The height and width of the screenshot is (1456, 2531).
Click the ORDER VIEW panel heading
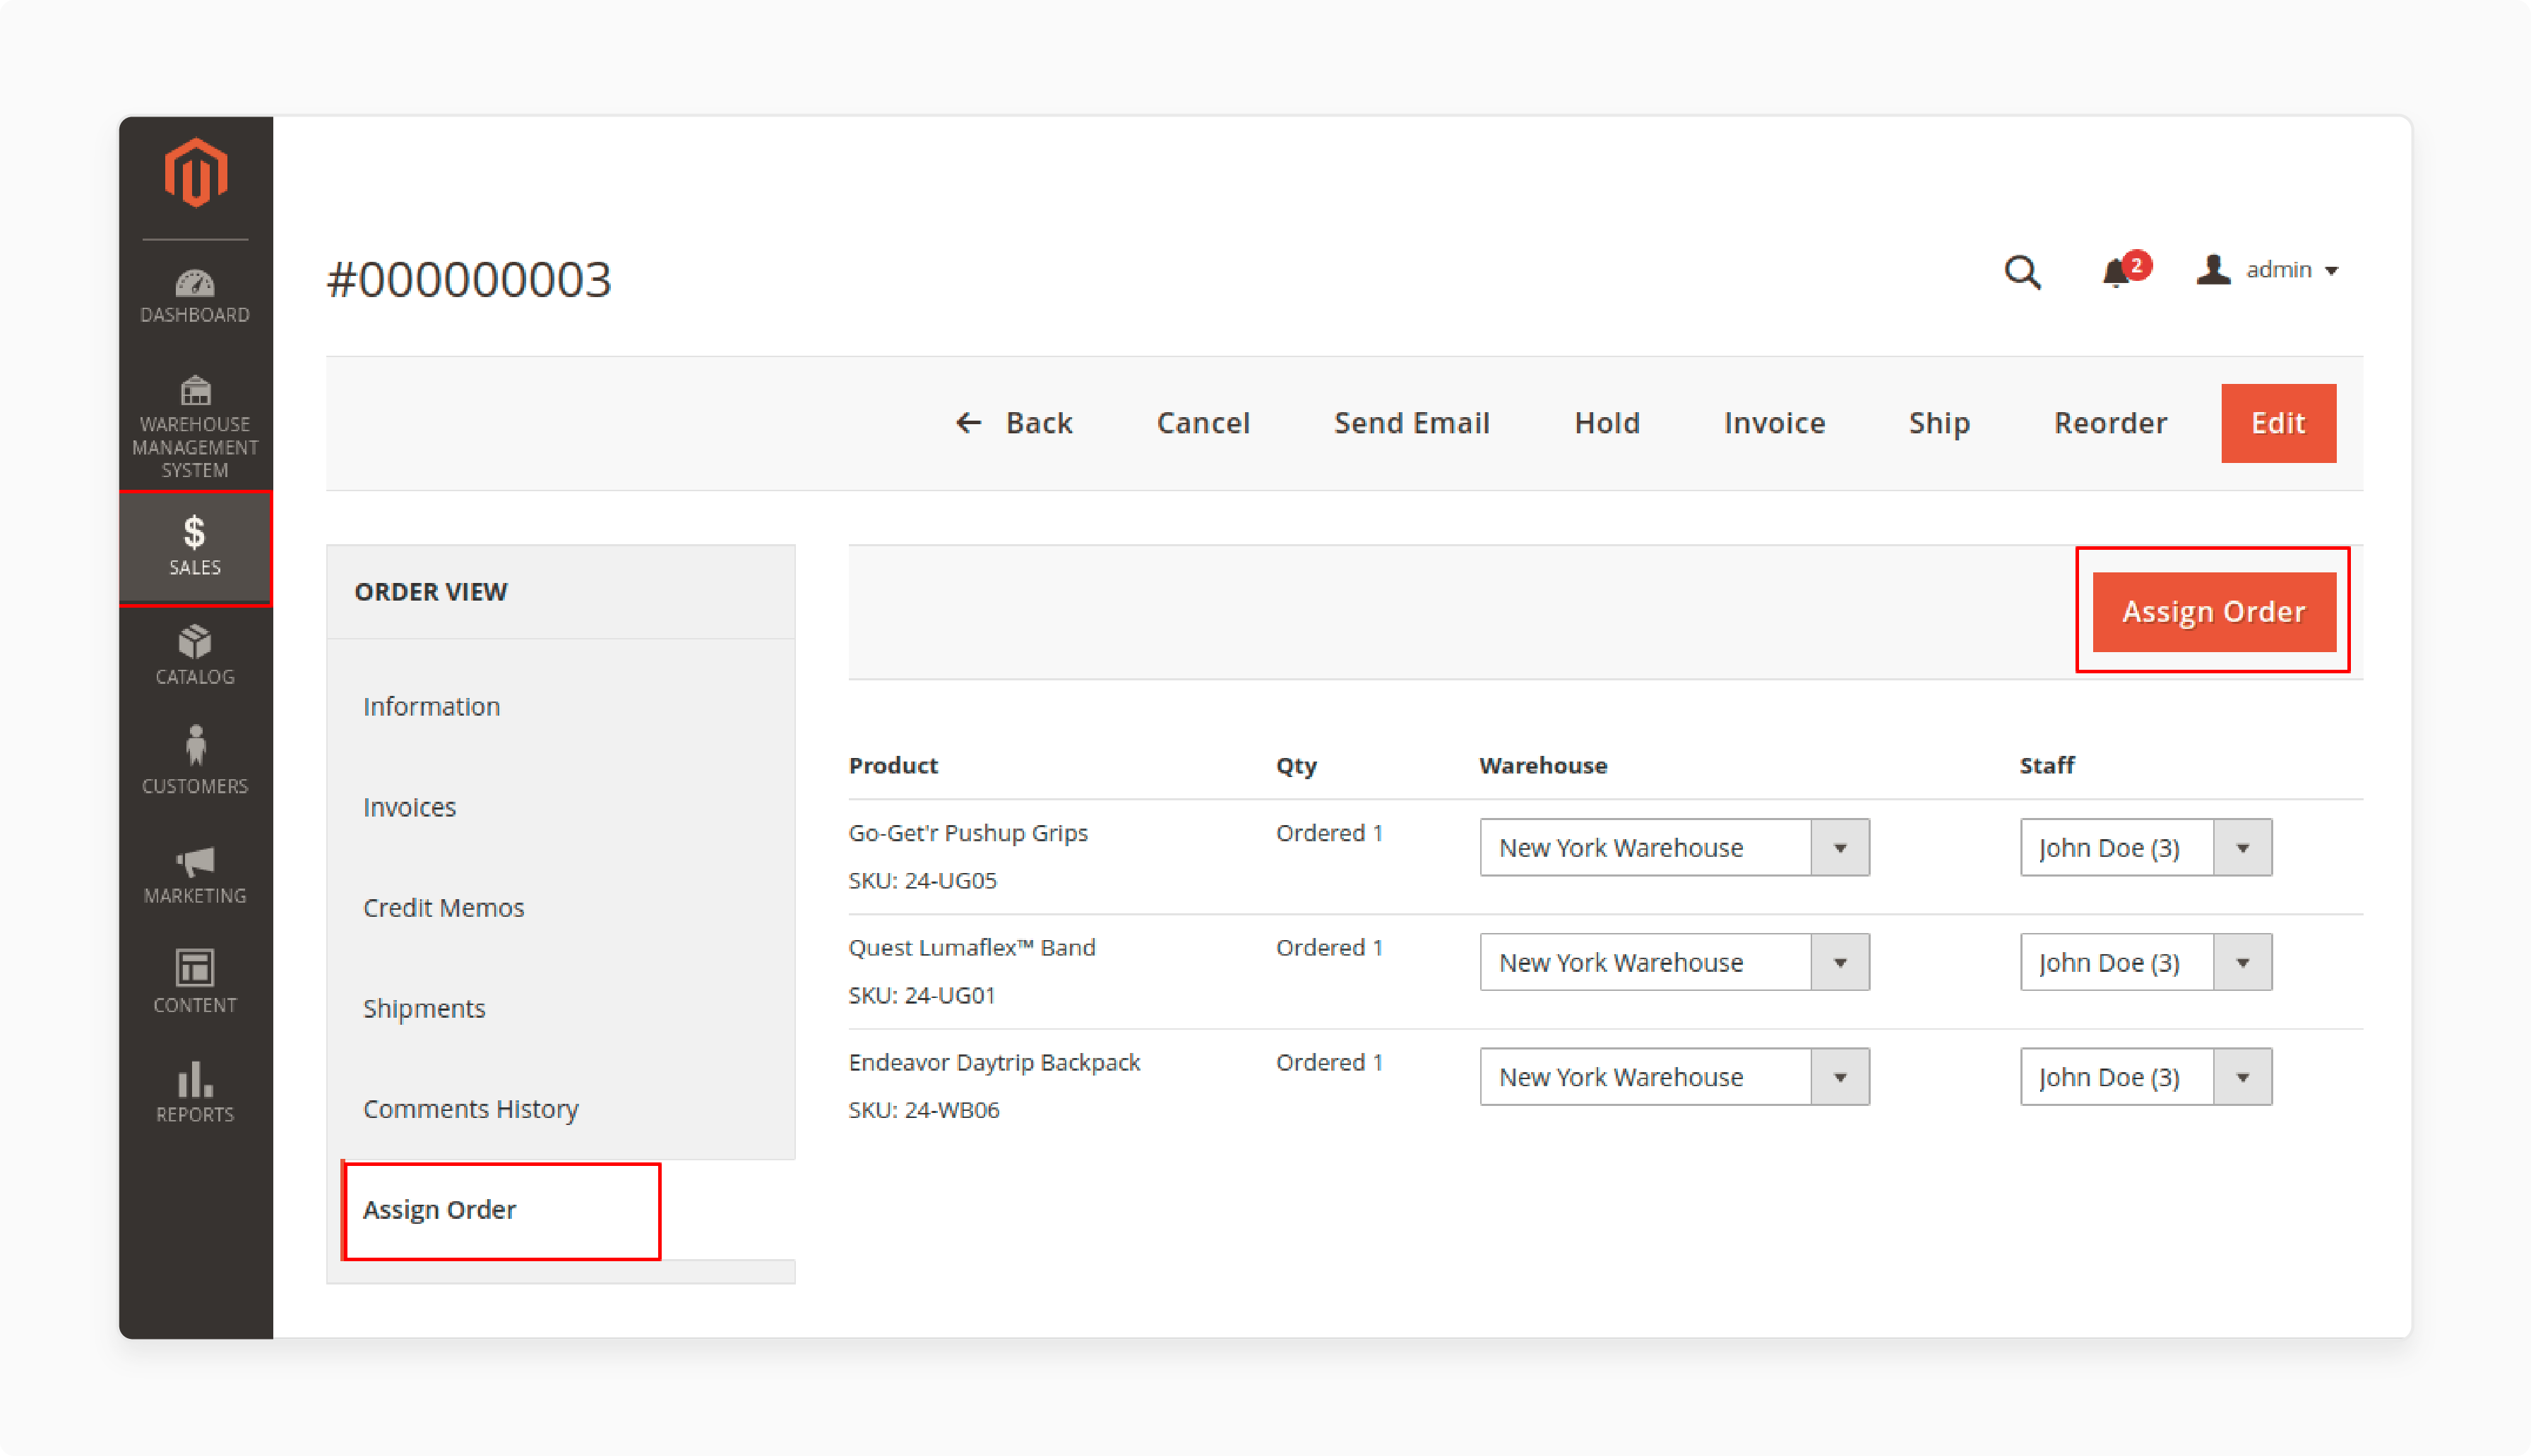click(430, 591)
